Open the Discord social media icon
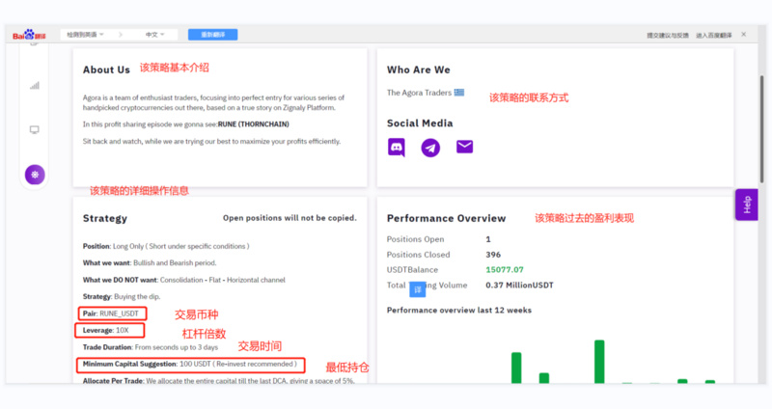 pos(397,148)
